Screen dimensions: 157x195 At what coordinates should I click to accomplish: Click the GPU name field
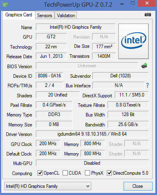76,27
